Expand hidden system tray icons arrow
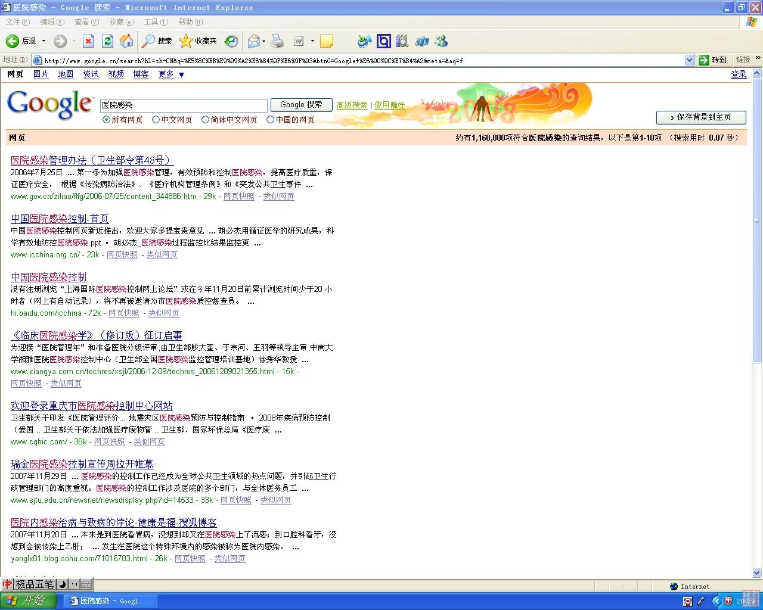Image resolution: width=763 pixels, height=610 pixels. [x=717, y=601]
